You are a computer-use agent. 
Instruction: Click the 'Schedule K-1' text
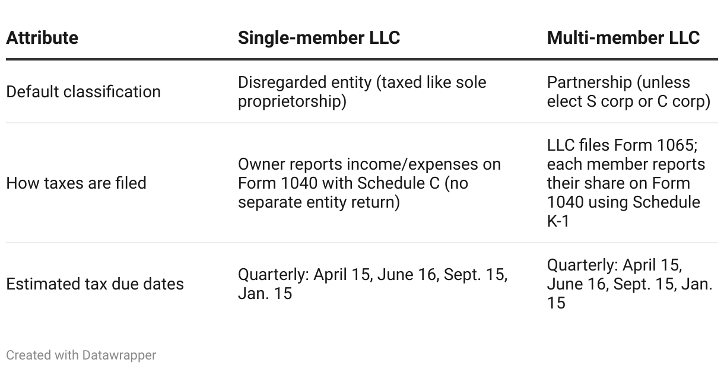623,212
